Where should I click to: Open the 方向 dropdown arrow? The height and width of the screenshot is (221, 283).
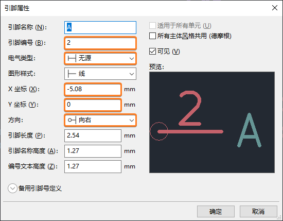point(132,120)
